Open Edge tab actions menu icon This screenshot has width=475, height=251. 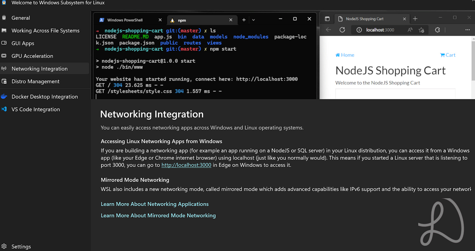coord(327,19)
